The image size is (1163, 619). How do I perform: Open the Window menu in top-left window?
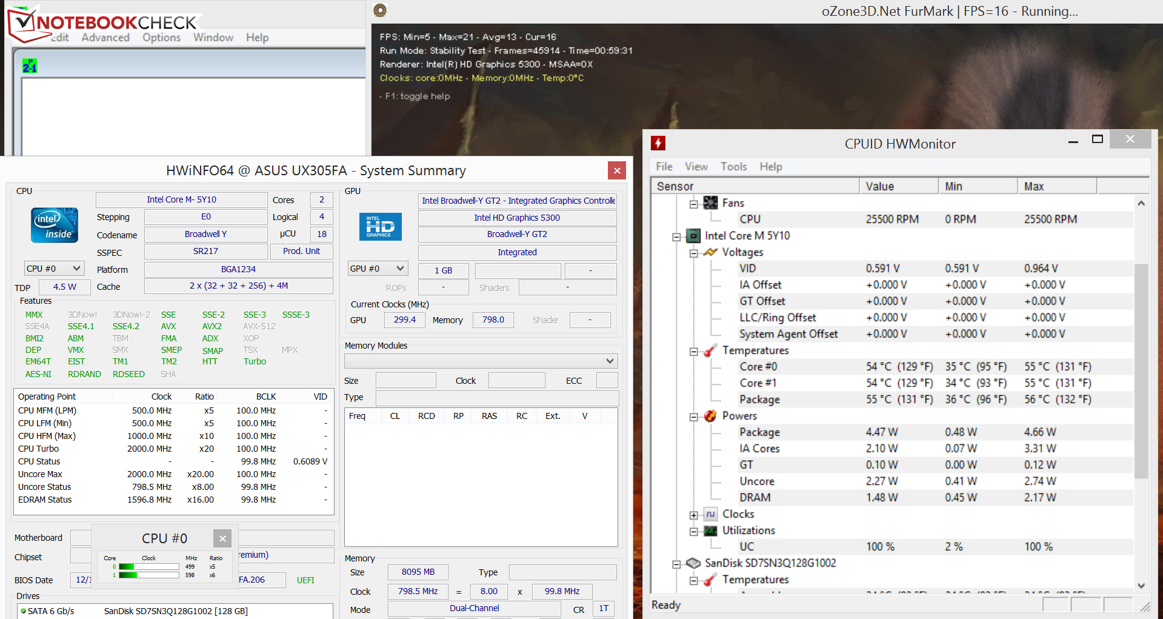tap(213, 38)
